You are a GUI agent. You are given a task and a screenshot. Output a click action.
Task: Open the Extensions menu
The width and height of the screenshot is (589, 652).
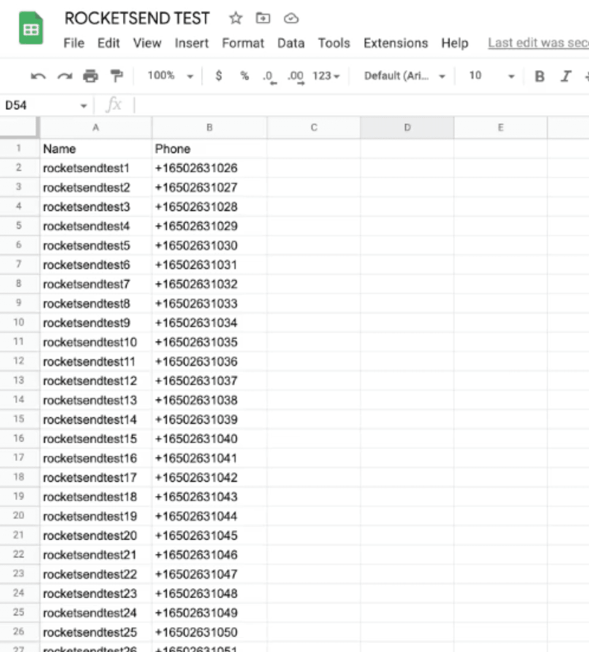click(x=395, y=43)
